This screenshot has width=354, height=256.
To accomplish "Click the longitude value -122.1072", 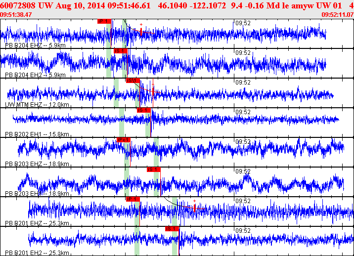I will pyautogui.click(x=208, y=5).
